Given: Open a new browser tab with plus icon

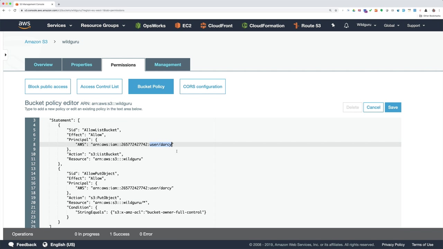Looking at the screenshot, I should [59, 4].
